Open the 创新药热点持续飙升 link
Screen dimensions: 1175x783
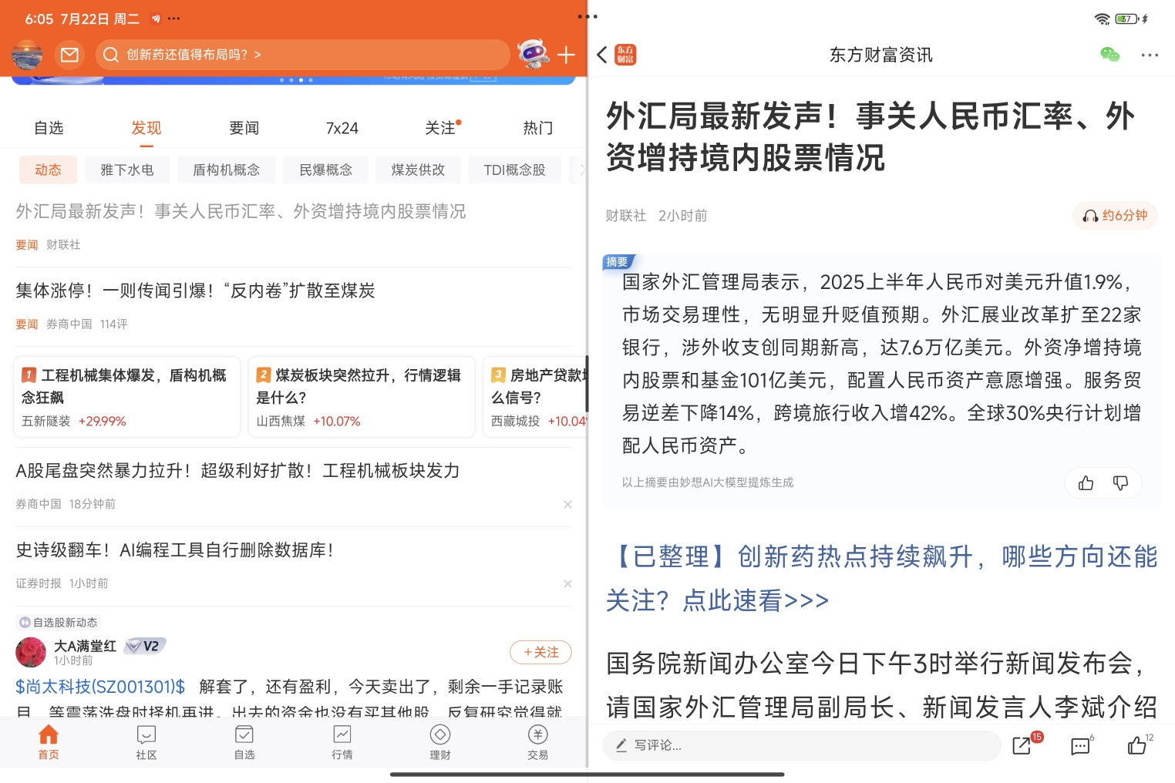pos(881,578)
